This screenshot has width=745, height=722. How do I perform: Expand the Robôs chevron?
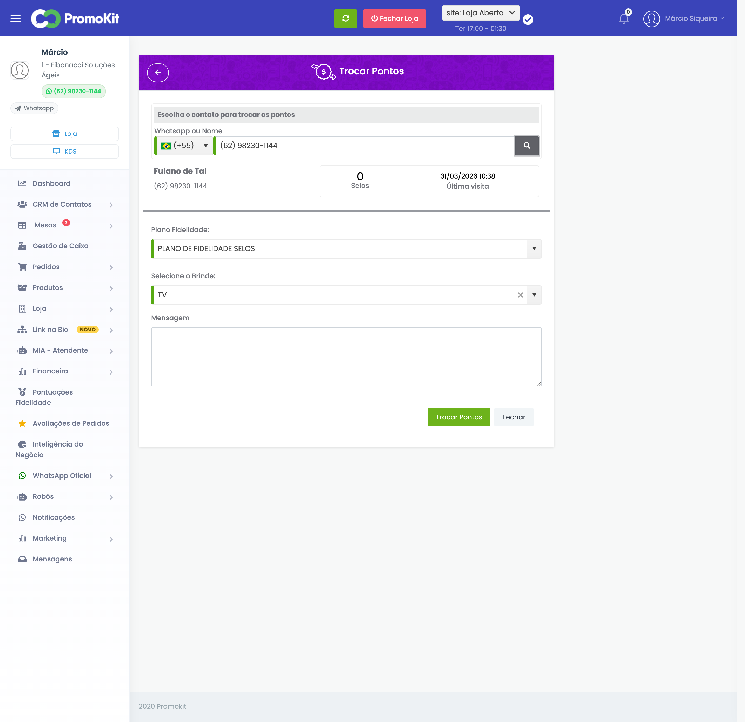tap(111, 497)
